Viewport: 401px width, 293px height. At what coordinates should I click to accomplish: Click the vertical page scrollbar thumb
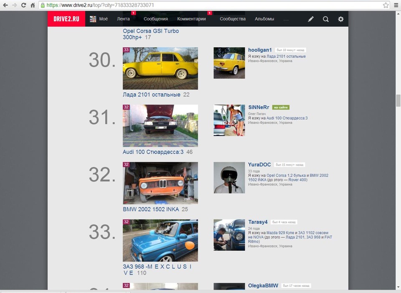click(398, 101)
